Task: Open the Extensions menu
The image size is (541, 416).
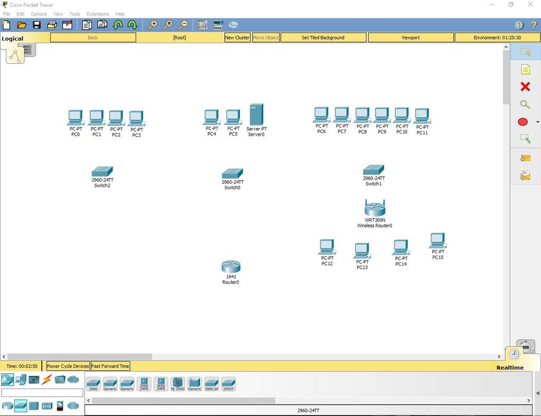Action: coord(98,14)
